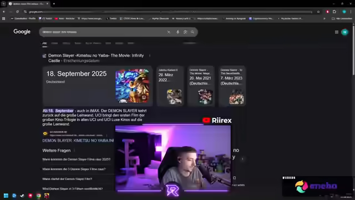Screen dimensions: 355x200
Task: Click the Infinity Castle poster thumbnail
Action: click(132, 86)
